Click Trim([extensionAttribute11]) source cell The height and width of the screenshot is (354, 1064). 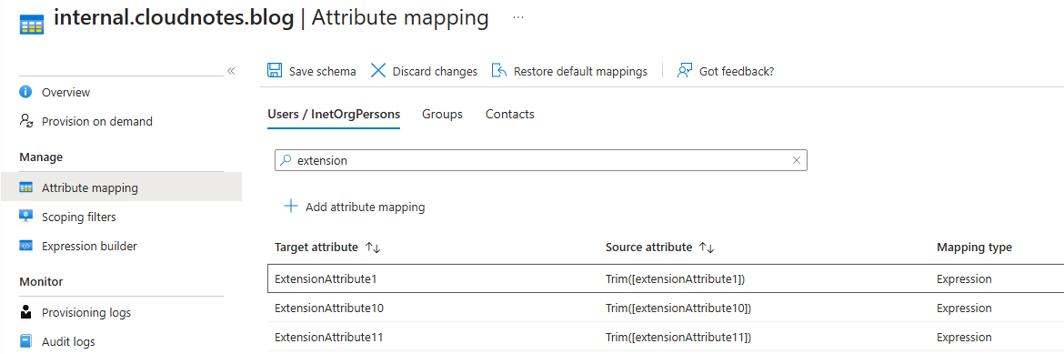[x=678, y=338]
